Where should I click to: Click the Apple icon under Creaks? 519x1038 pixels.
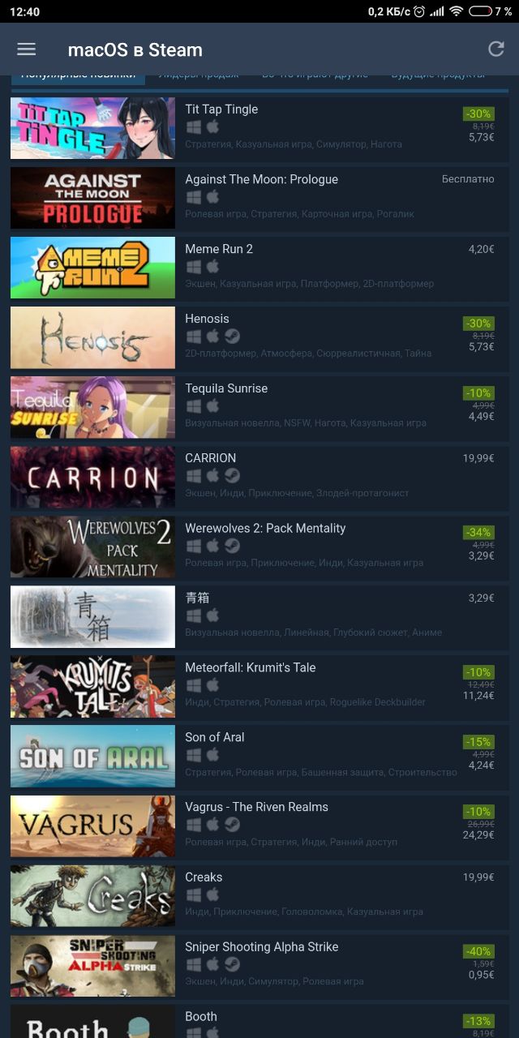212,894
